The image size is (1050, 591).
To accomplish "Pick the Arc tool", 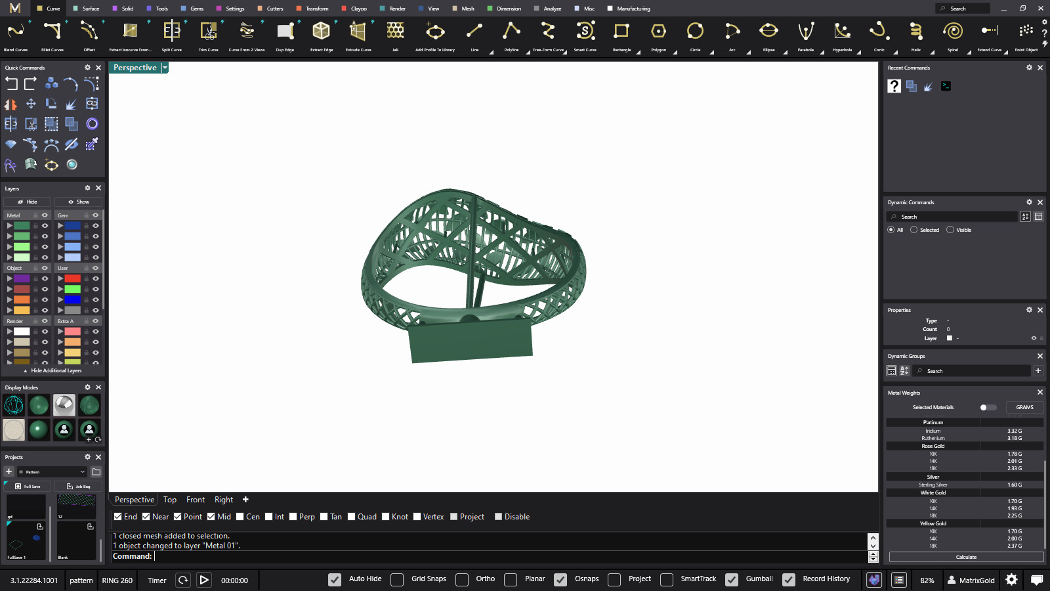I will [x=732, y=35].
